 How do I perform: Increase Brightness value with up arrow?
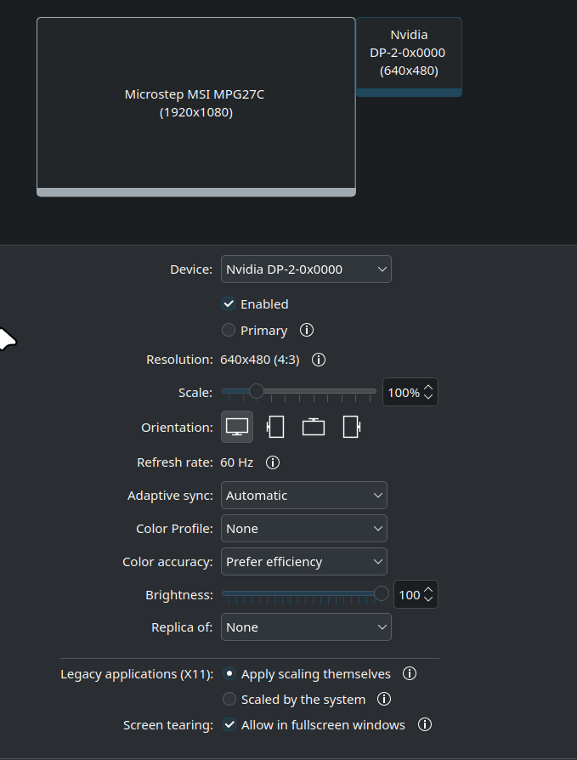pyautogui.click(x=428, y=590)
